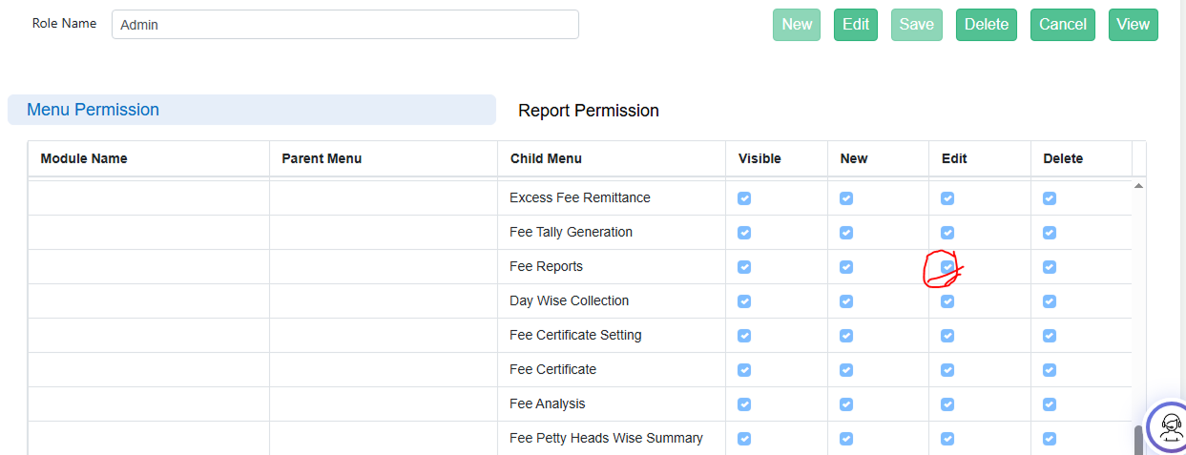Toggle Visible for Fee Certificate Setting

tap(744, 336)
